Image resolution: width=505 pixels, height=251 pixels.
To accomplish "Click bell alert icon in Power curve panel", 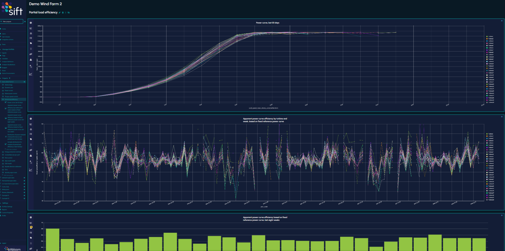I will tap(31, 33).
